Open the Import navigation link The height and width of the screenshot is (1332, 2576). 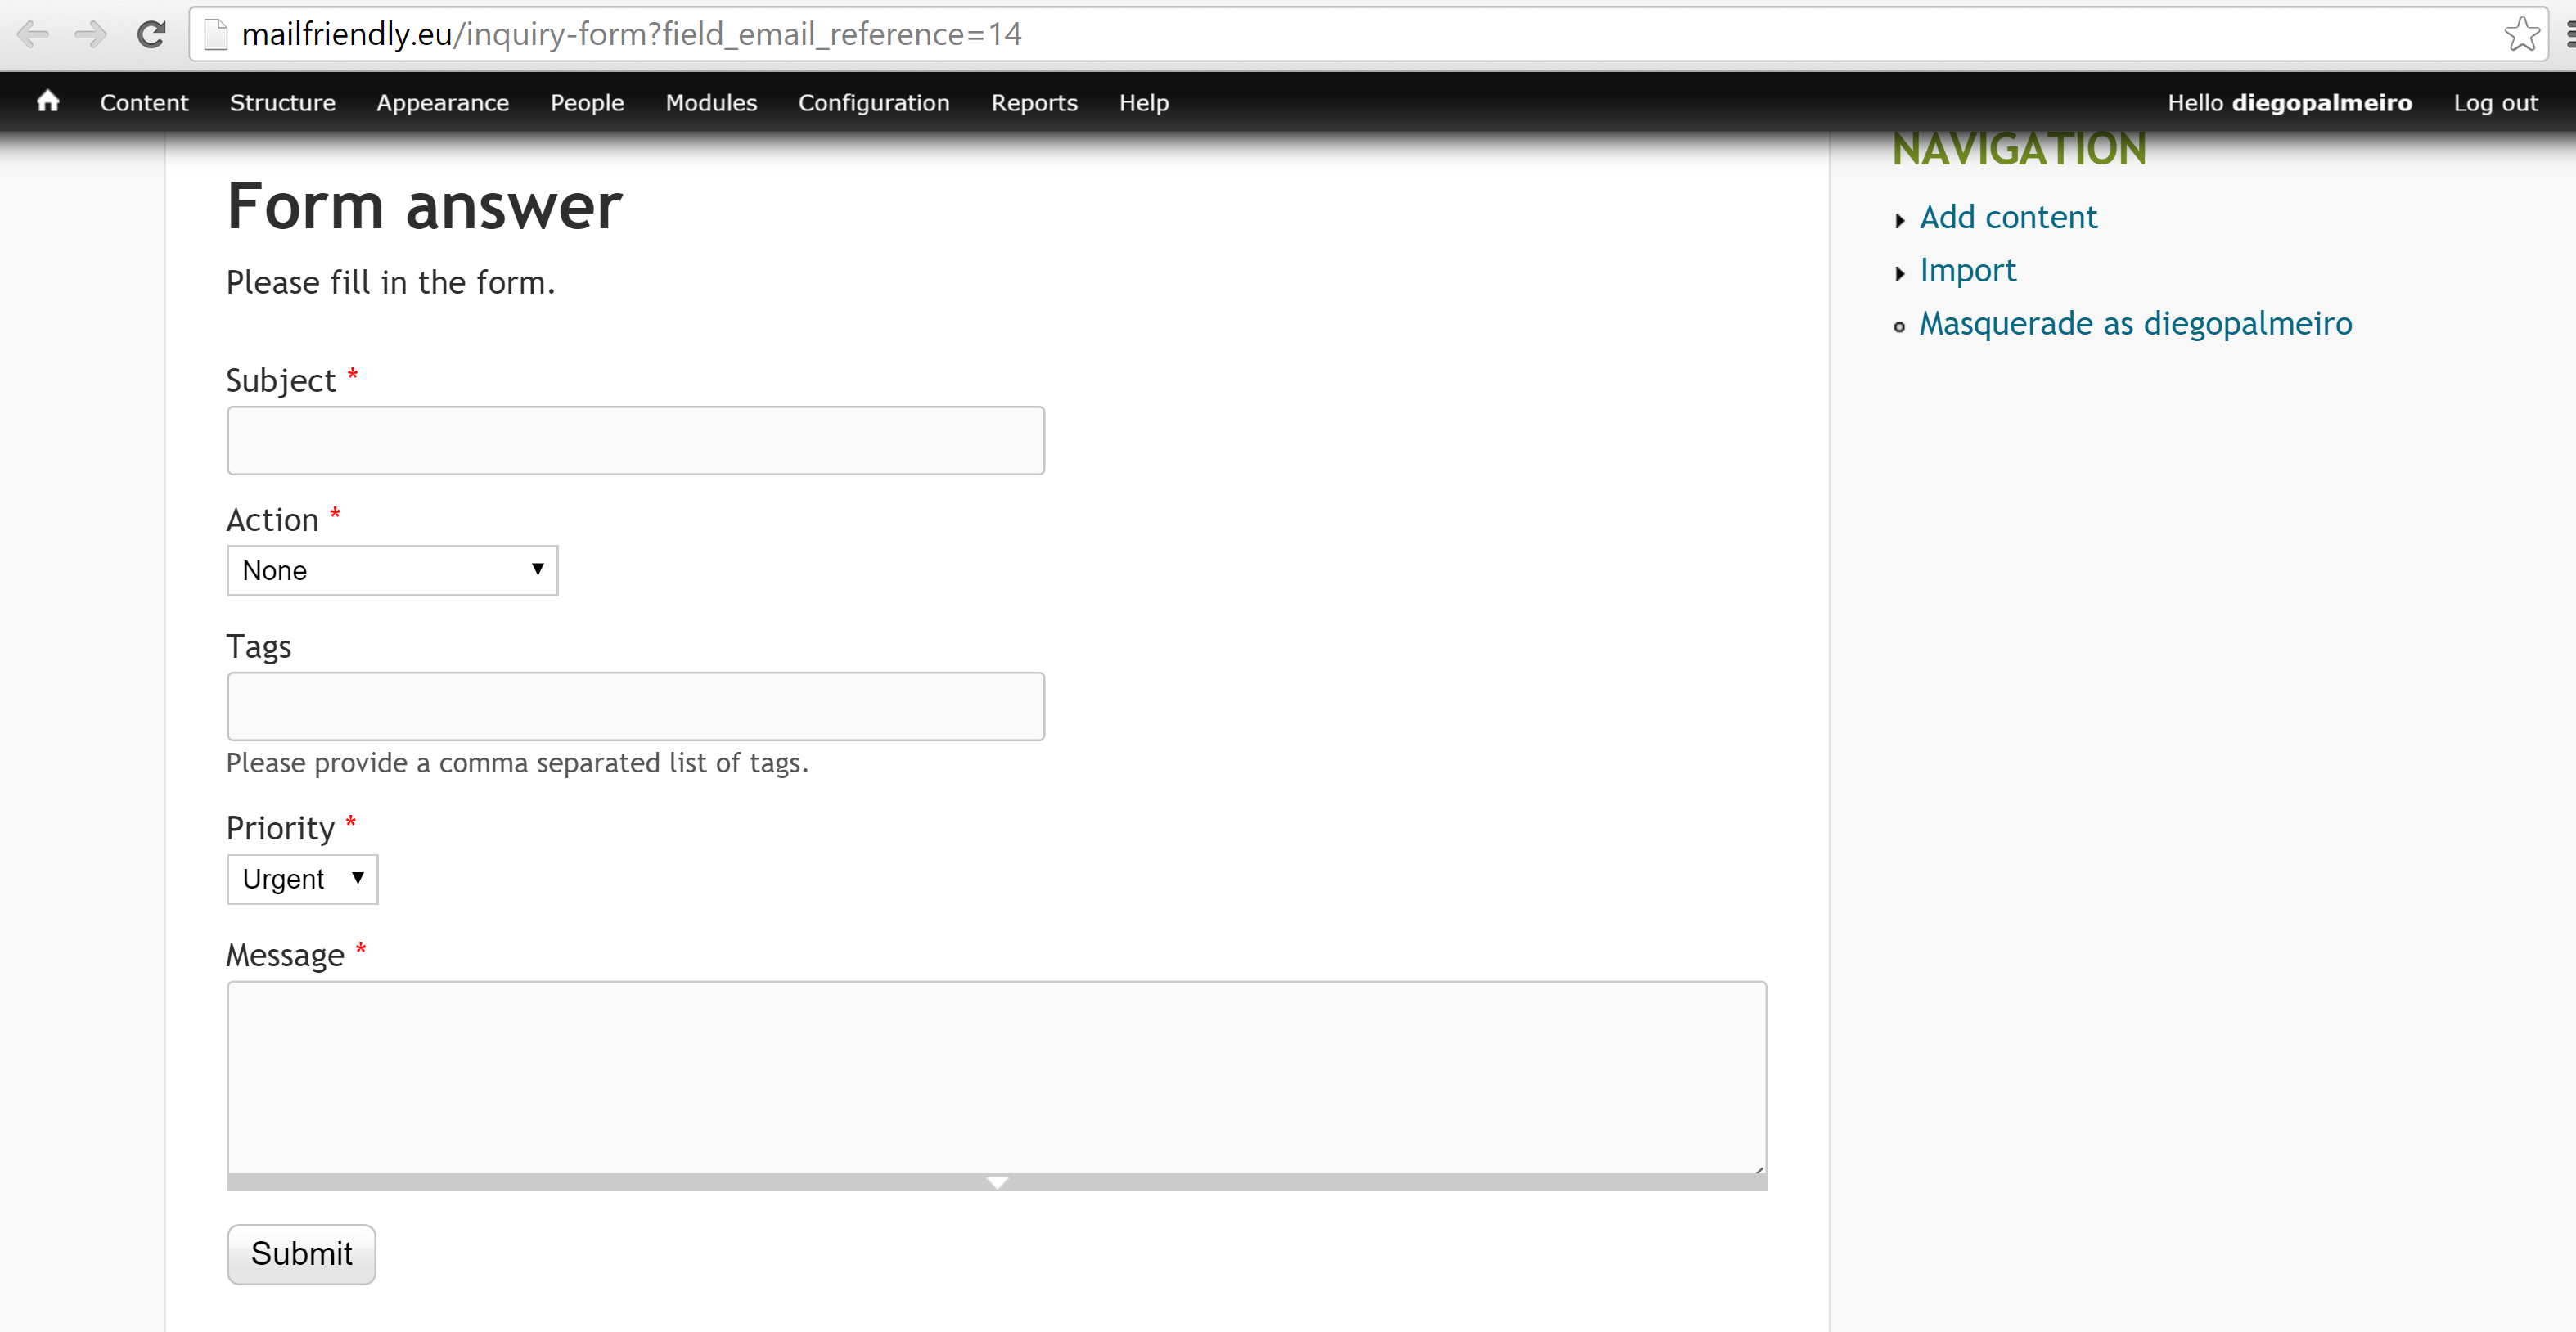[x=1967, y=270]
